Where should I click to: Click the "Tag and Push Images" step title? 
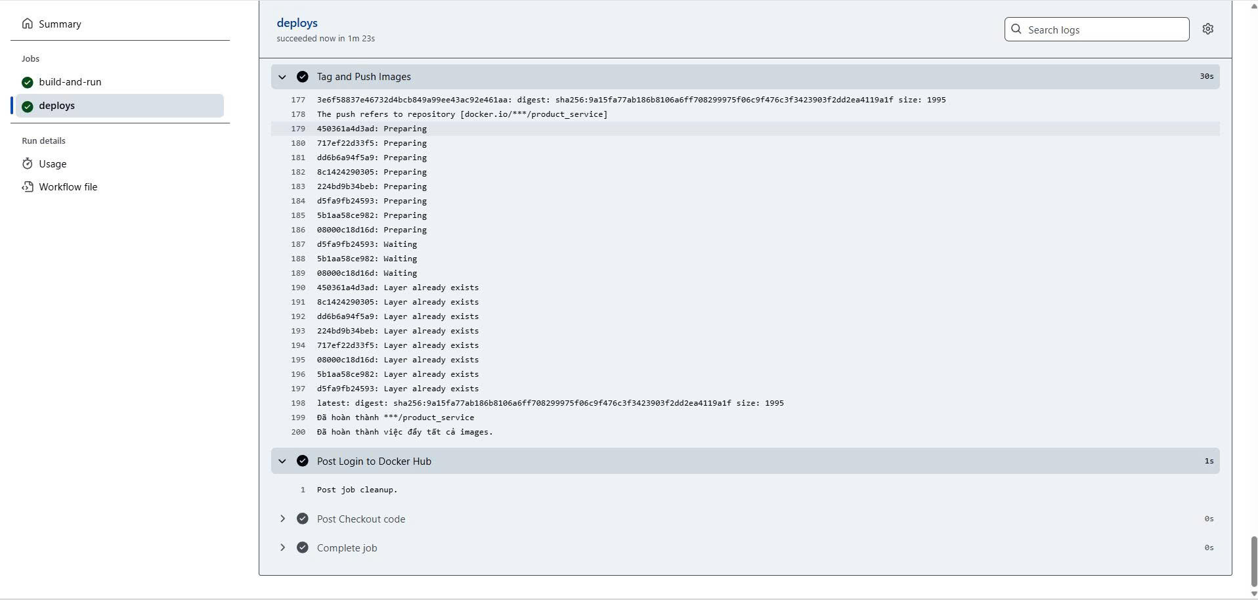coord(364,77)
